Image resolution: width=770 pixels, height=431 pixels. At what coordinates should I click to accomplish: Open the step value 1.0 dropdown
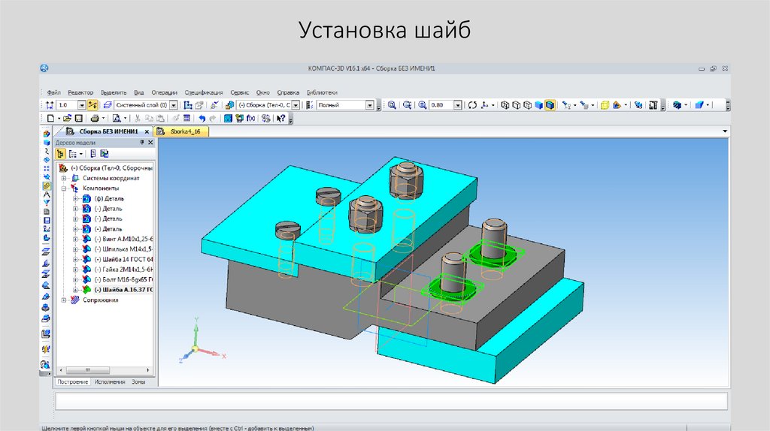pos(81,105)
